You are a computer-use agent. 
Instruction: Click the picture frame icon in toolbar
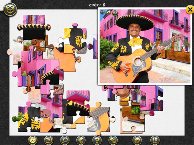pyautogui.click(x=48, y=140)
